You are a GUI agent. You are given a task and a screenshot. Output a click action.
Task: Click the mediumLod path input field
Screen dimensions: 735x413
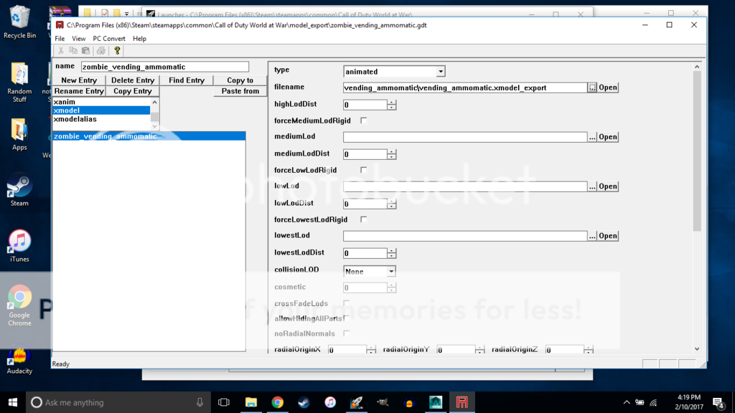point(465,137)
